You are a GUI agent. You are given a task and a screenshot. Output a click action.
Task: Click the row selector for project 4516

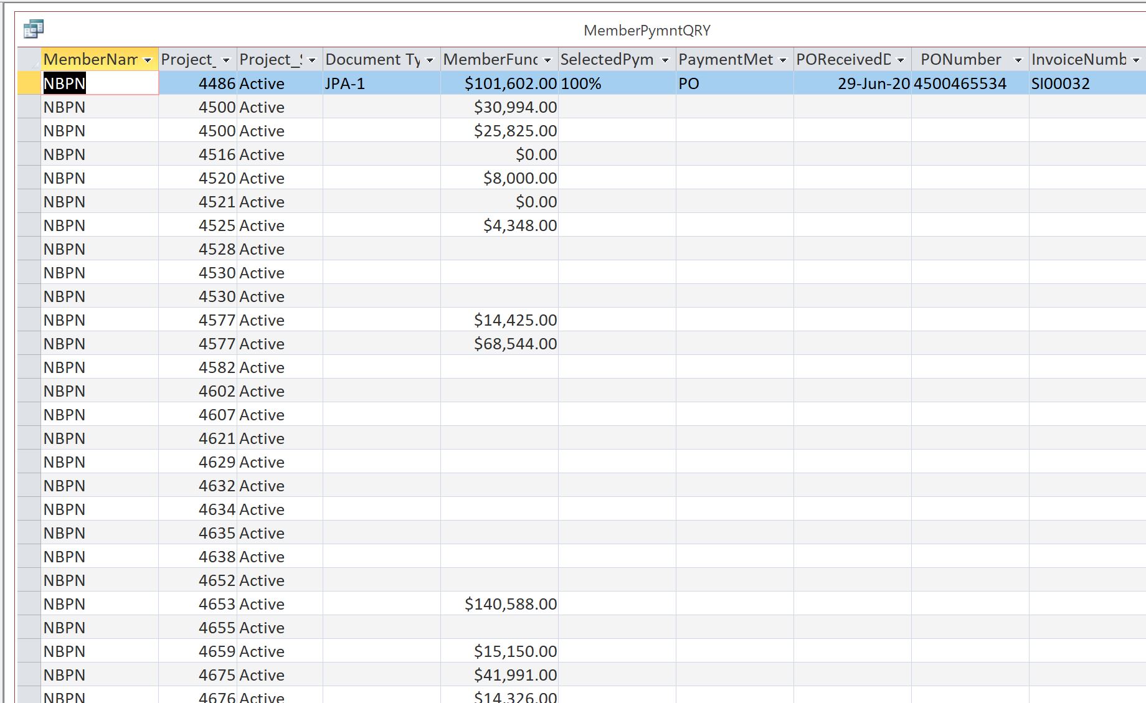tap(29, 154)
